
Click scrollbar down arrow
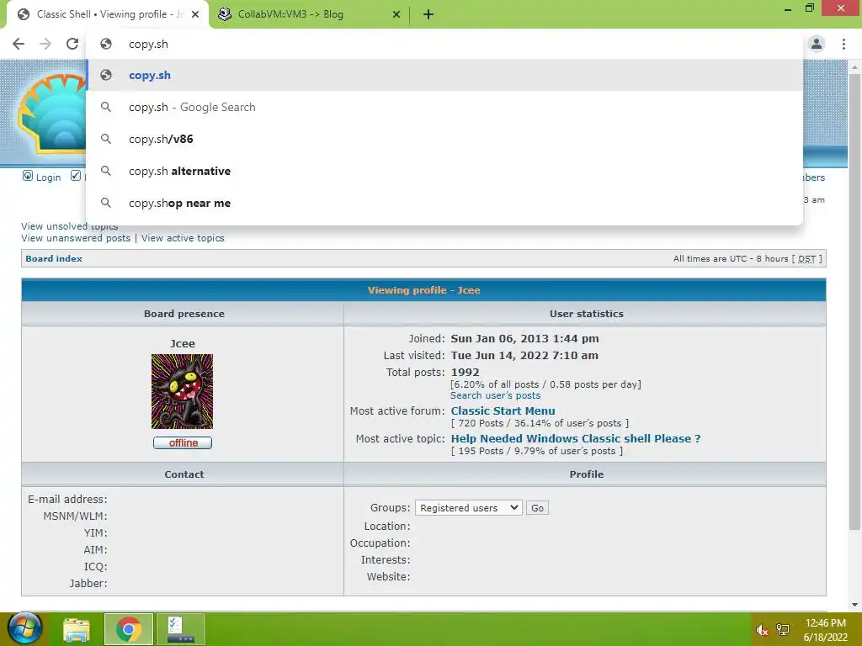click(x=854, y=605)
